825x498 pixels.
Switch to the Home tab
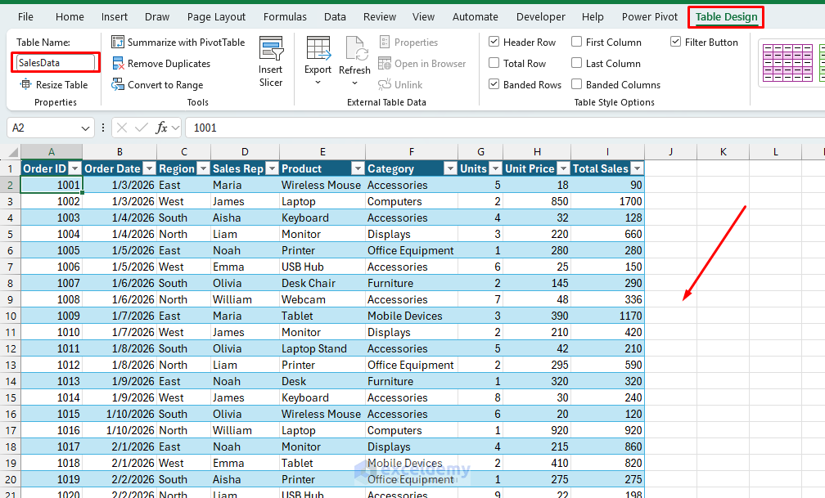tap(70, 17)
